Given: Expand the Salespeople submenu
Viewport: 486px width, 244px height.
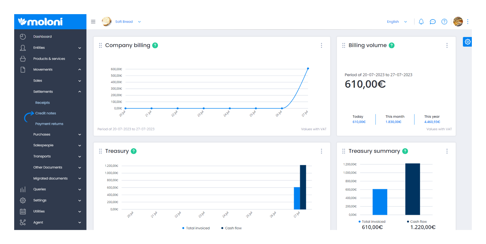Looking at the screenshot, I should point(80,145).
